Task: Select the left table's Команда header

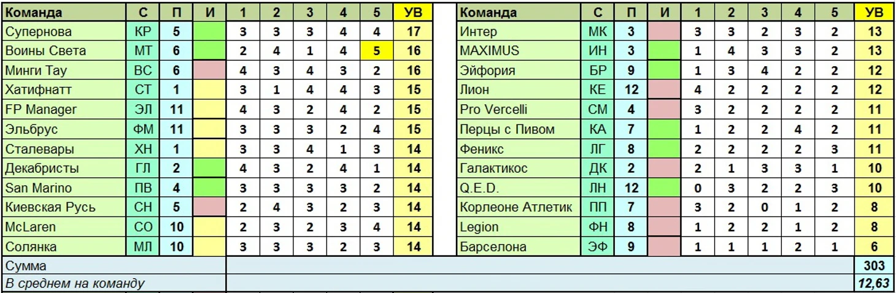Action: 64,12
